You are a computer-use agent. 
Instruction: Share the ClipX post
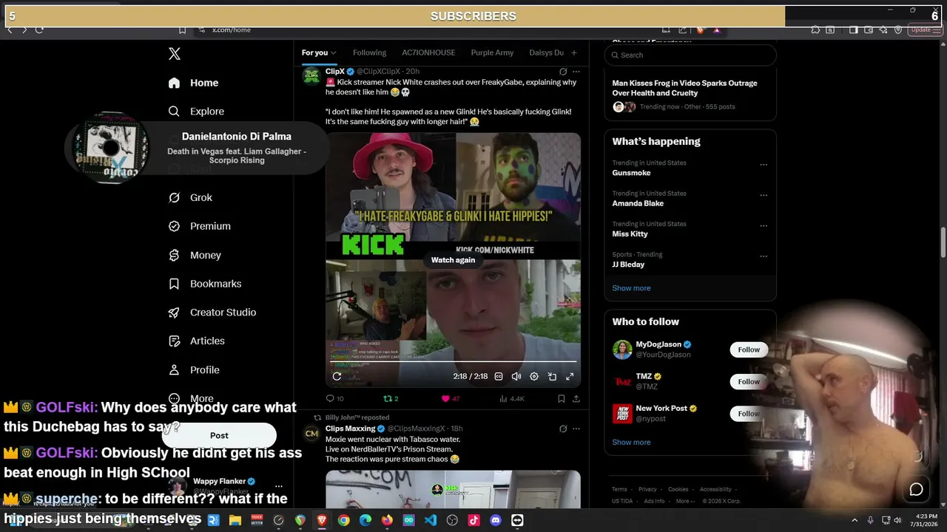pyautogui.click(x=576, y=399)
